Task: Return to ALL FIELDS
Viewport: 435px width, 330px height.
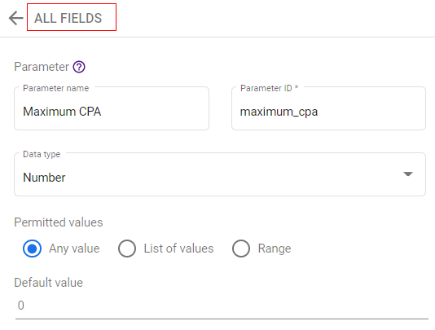Action: pyautogui.click(x=68, y=18)
